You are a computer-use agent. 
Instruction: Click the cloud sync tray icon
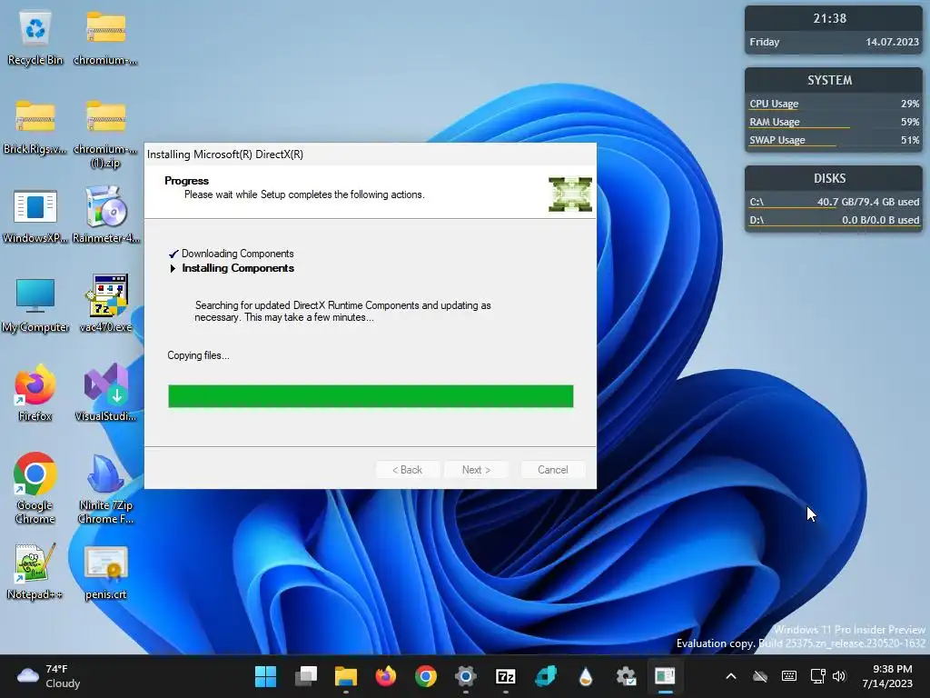(x=760, y=676)
